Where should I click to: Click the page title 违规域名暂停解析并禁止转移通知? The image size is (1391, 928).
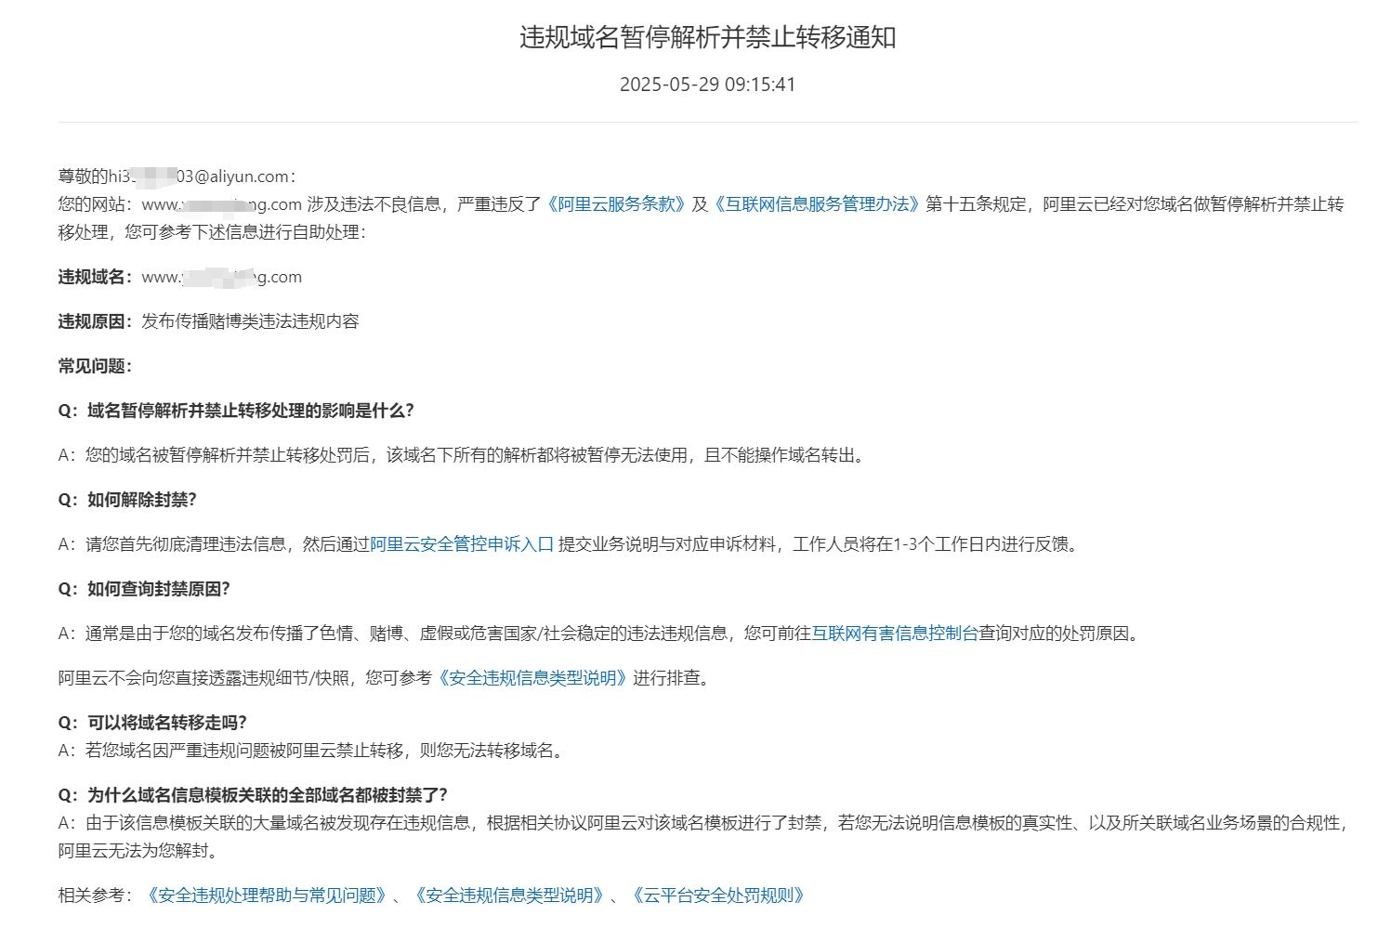coord(707,37)
